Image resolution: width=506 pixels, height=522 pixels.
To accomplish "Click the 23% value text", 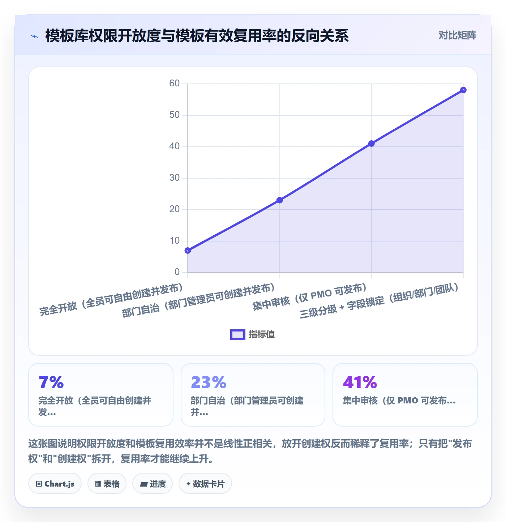I will [209, 382].
